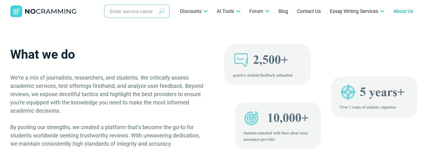Focus the Enter service name field
The width and height of the screenshot is (429, 155).
coord(131,11)
